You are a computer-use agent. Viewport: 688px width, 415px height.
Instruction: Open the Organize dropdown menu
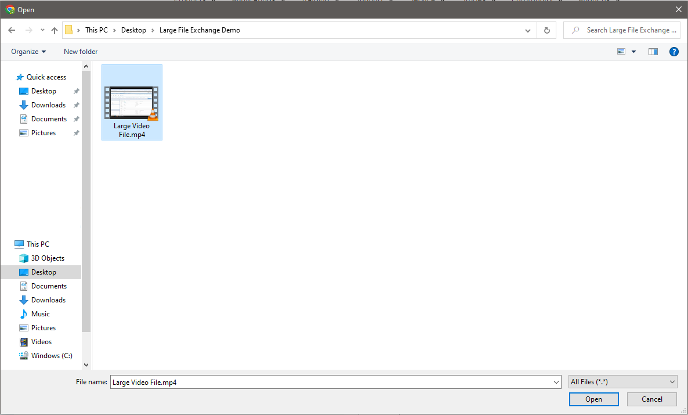click(28, 51)
